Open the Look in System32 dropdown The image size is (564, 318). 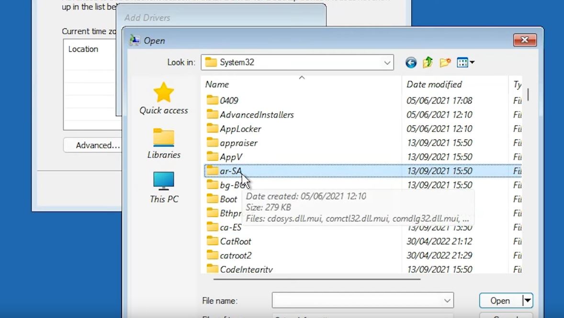point(297,62)
